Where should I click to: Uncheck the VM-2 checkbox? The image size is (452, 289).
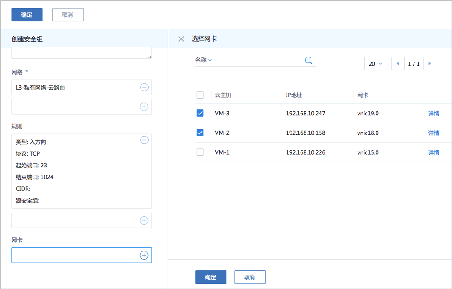pyautogui.click(x=200, y=133)
